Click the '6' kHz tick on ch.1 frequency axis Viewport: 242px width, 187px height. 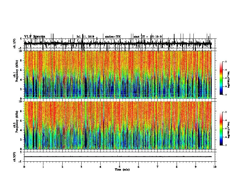(x=21, y=70)
